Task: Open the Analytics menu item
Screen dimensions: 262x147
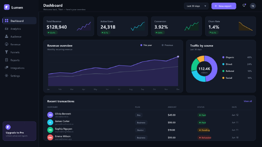Action: point(19,28)
